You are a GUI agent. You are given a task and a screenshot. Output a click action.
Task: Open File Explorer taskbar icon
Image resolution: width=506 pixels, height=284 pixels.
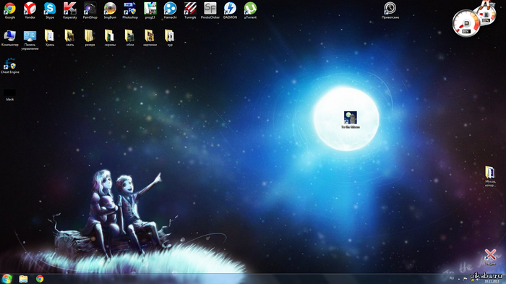click(23, 279)
